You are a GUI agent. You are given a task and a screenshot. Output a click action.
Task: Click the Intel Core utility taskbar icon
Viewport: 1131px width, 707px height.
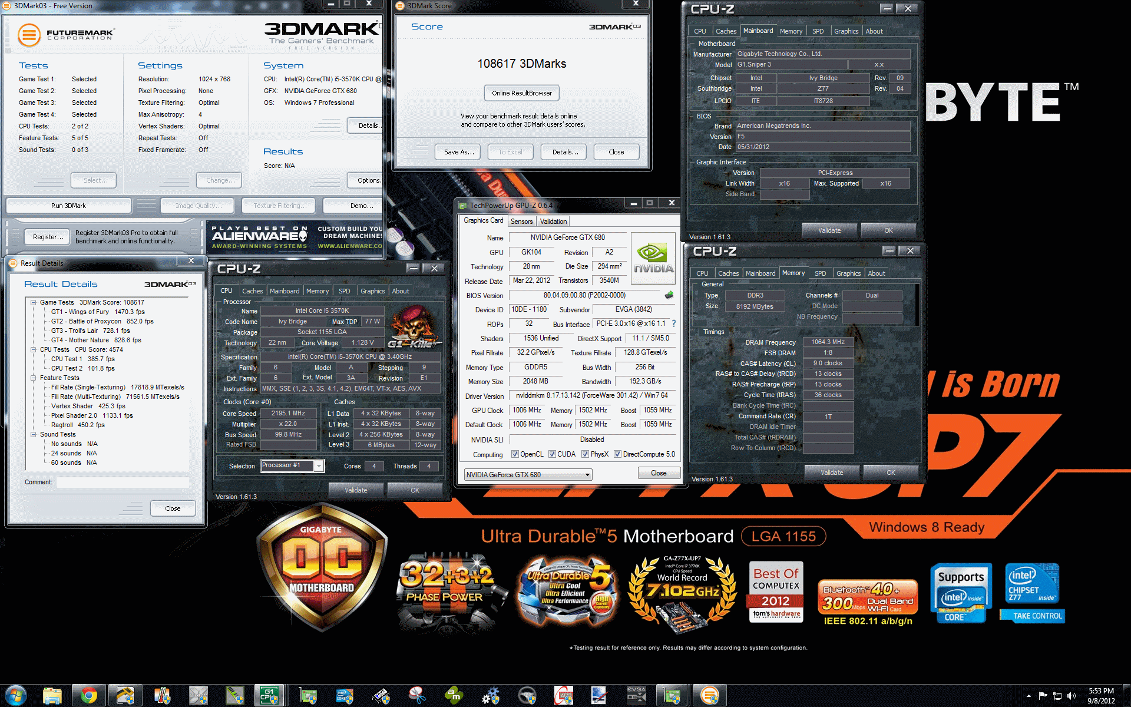[x=345, y=696]
